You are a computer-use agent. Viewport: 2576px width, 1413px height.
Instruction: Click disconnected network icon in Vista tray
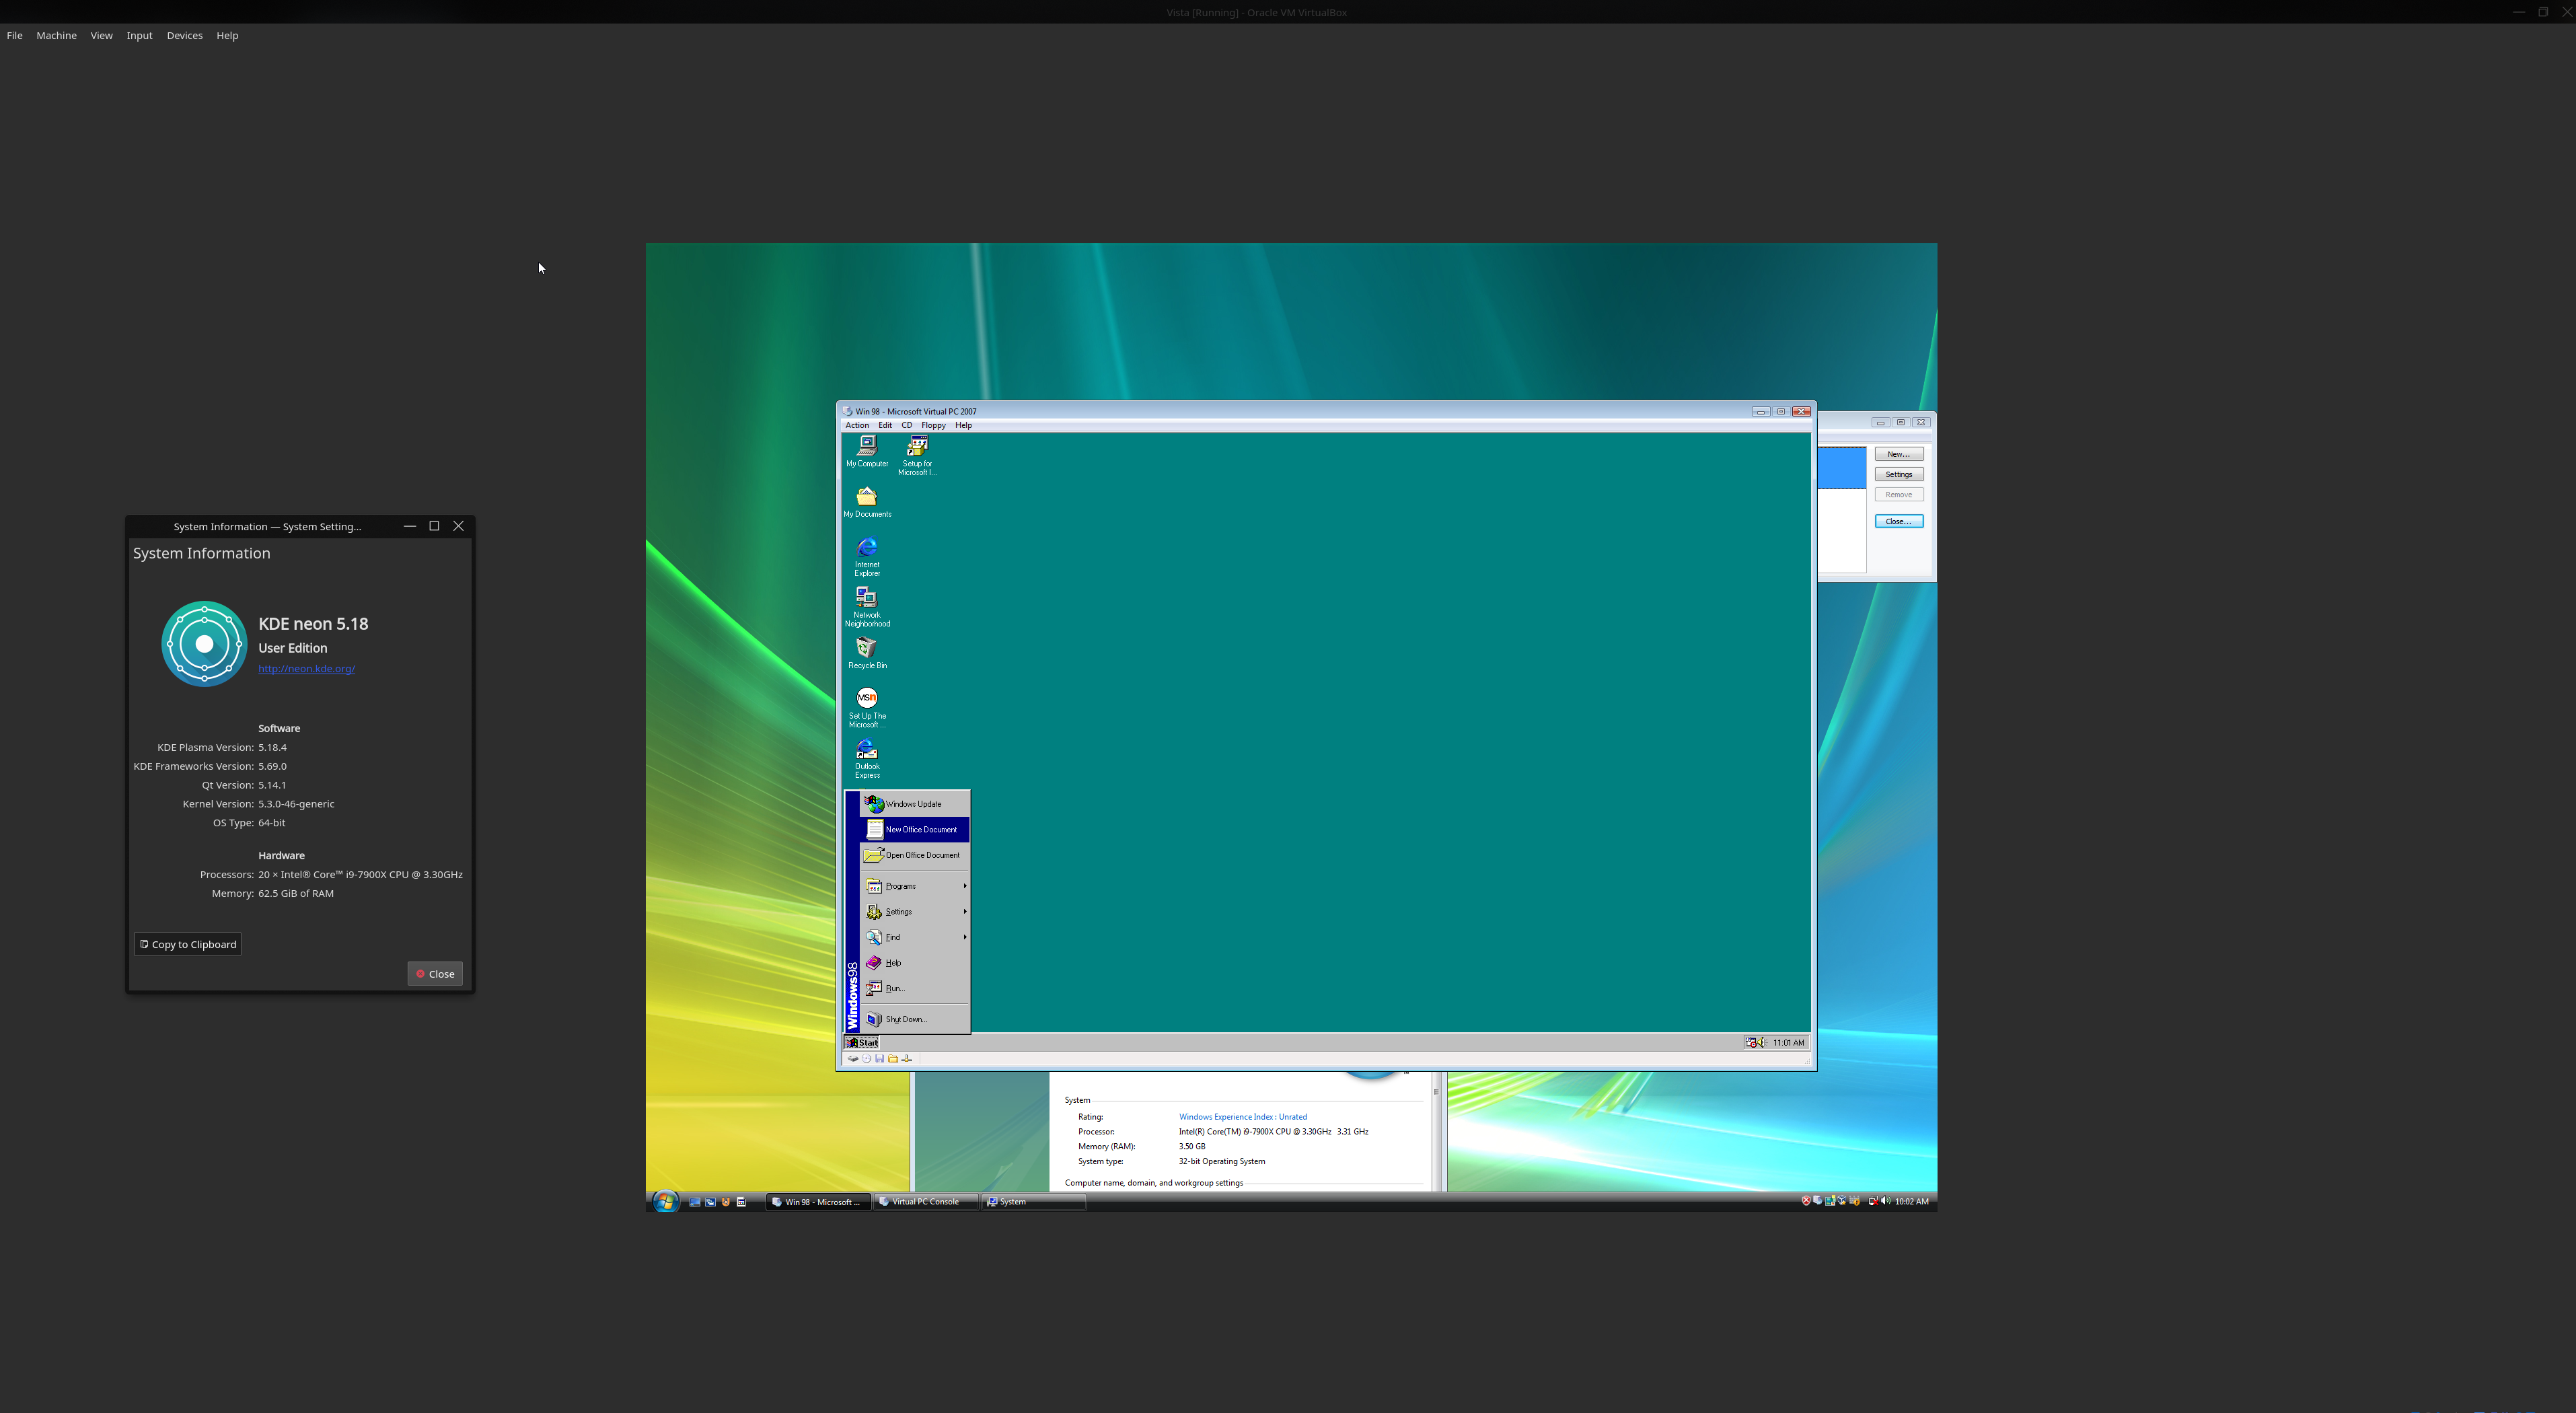tap(1873, 1201)
